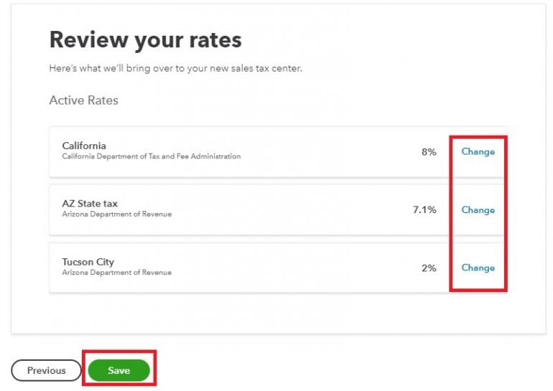Click empty middle area of AZ State tax card

point(302,210)
